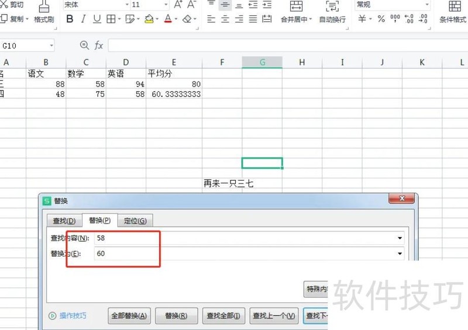Toggle bold formatting with the B icon
Screen dimensions: 468x330
[x=70, y=19]
